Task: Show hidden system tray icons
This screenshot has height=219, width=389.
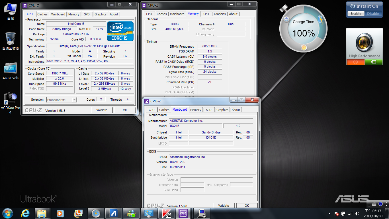Action: coord(330,214)
